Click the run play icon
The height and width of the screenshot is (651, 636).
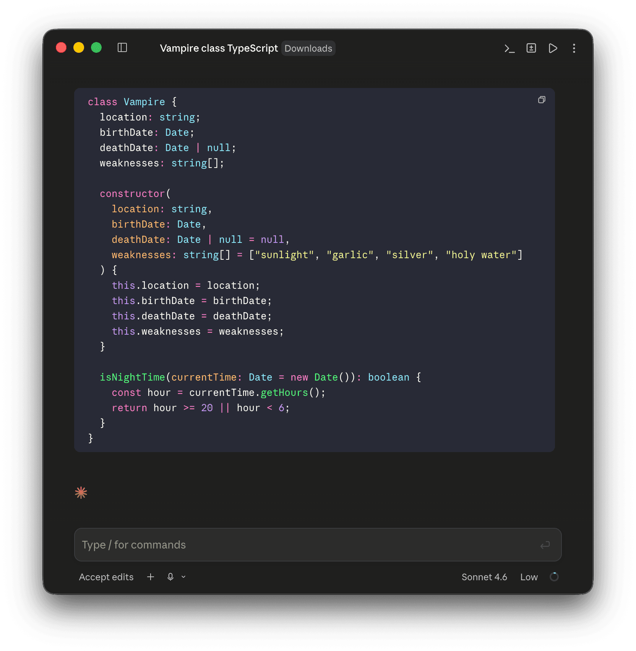pyautogui.click(x=553, y=48)
